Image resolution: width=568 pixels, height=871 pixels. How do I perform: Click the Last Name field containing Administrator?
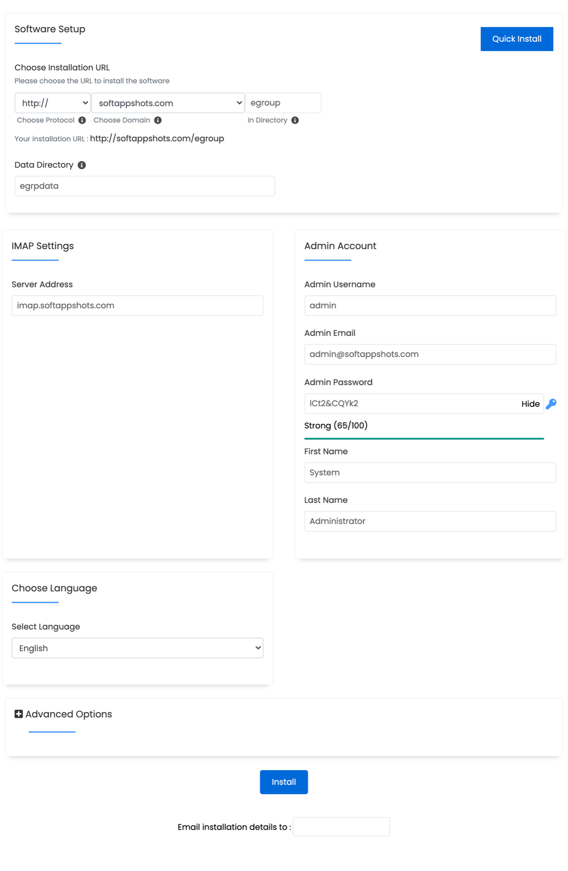[x=430, y=521]
